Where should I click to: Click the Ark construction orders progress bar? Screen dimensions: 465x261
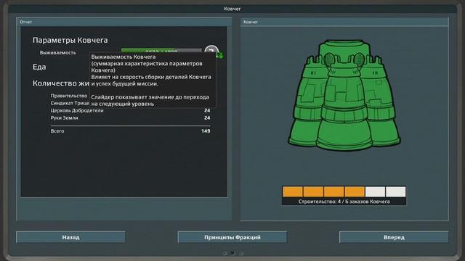[x=344, y=191]
